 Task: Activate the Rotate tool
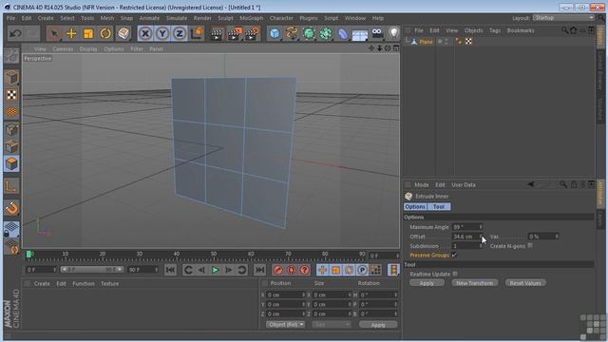(105, 34)
